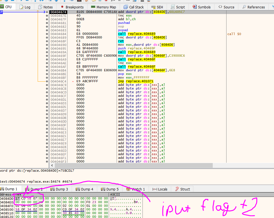
Task: Select hex byte 30 in dump row 00408510
Action: click(65, 213)
